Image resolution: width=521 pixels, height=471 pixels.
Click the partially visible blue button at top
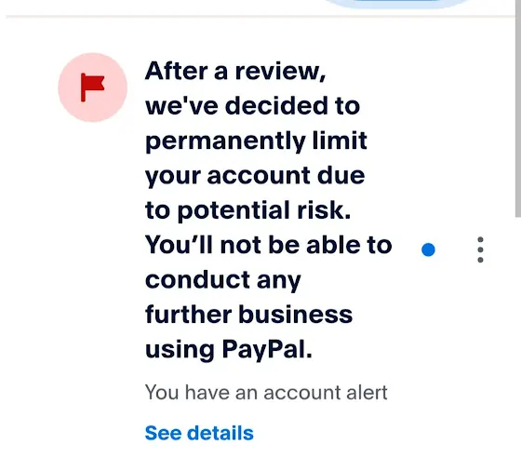click(x=396, y=4)
